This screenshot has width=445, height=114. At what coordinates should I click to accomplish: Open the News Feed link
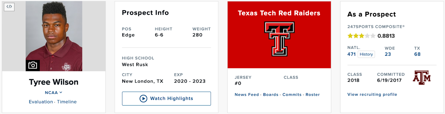247,95
